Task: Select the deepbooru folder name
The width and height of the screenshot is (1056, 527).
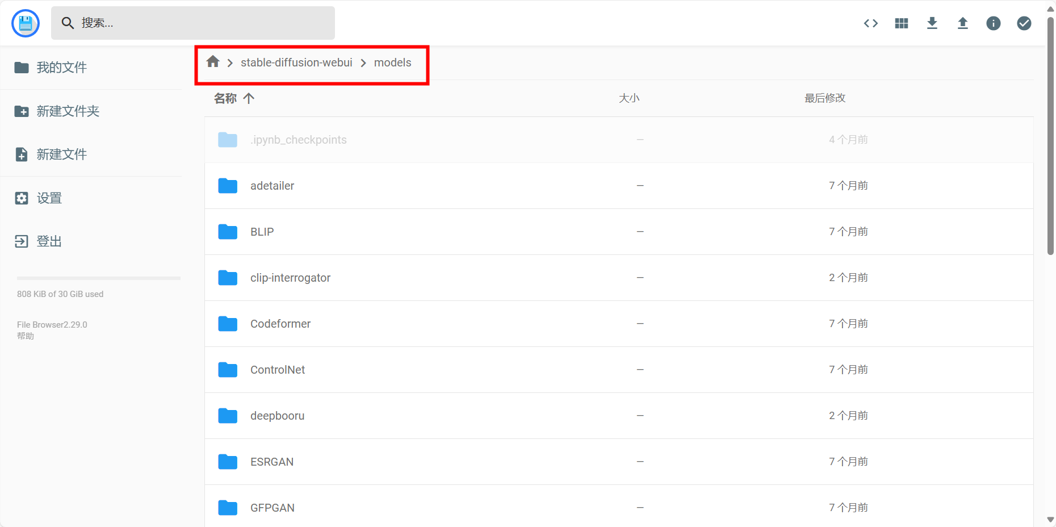Action: (277, 416)
